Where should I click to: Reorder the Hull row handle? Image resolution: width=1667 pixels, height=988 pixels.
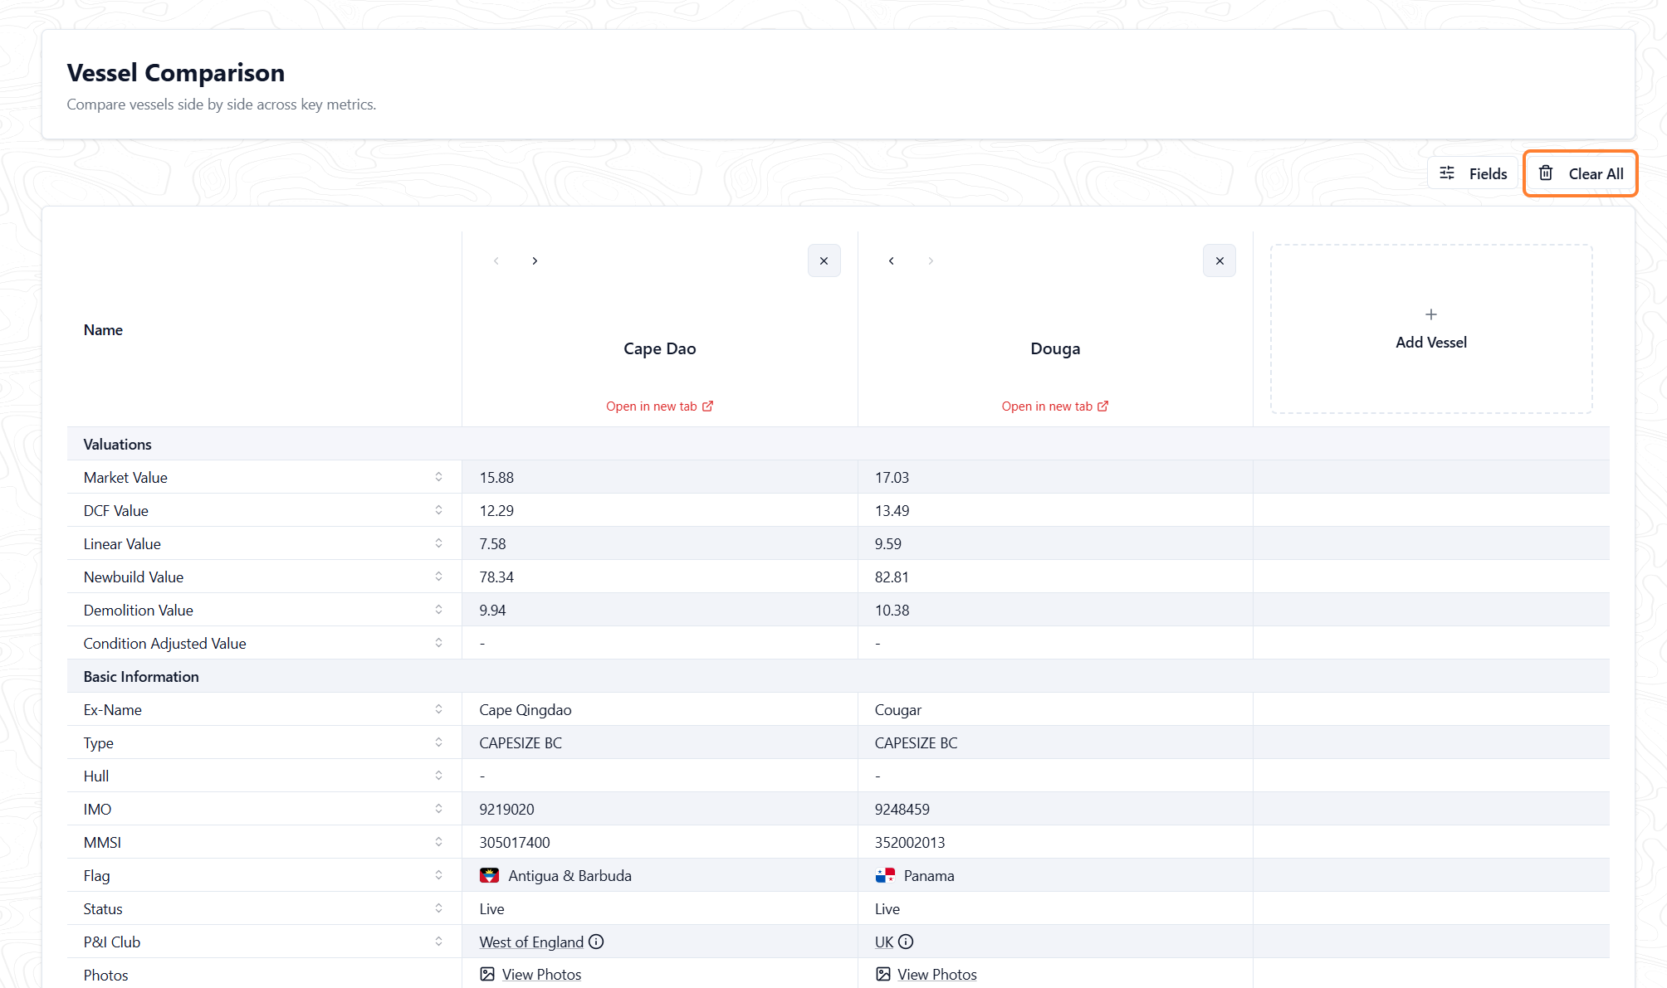(438, 776)
